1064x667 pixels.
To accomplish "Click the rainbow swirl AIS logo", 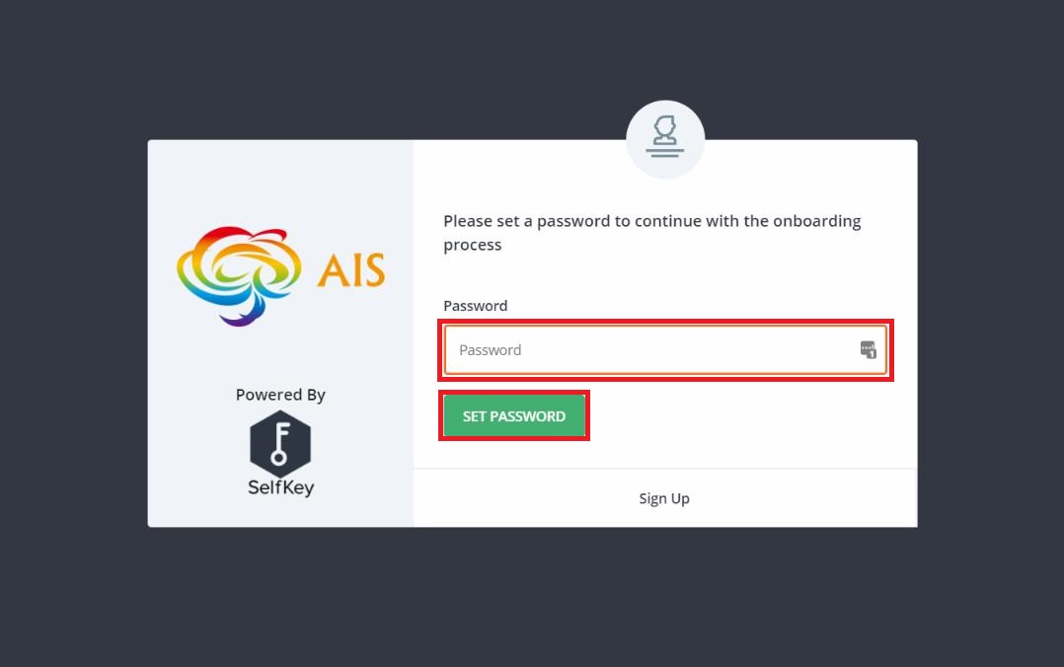I will 239,275.
